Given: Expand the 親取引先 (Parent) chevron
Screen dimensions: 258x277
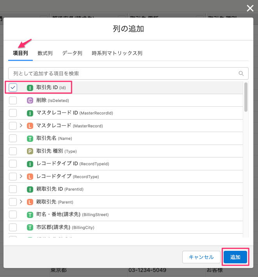Looking at the screenshot, I should coord(21,202).
